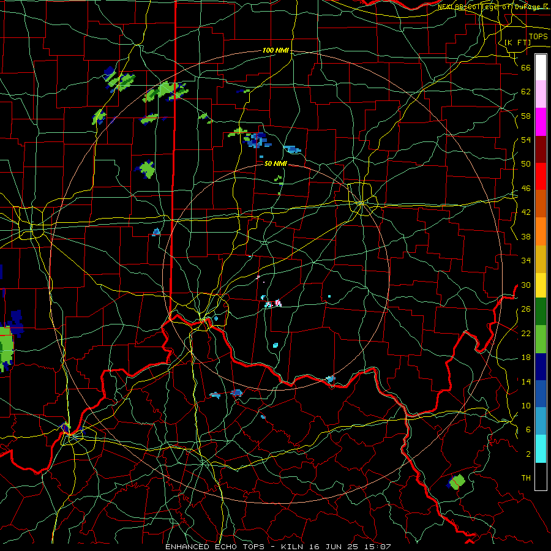
Task: Click the black TH threshold legend swatch
Action: coord(541,476)
